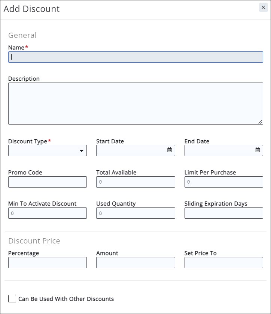The image size is (271, 314).
Task: Focus the Set Price To field
Action: coord(223,263)
